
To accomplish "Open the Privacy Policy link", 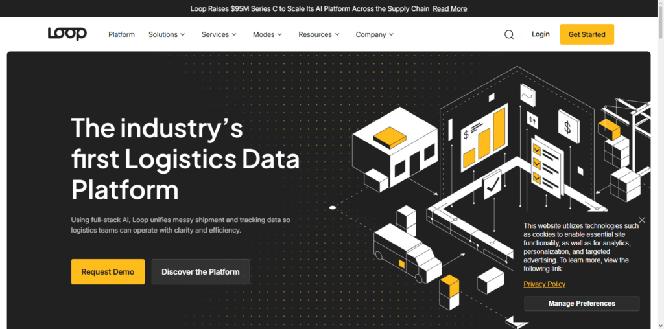I will [544, 284].
